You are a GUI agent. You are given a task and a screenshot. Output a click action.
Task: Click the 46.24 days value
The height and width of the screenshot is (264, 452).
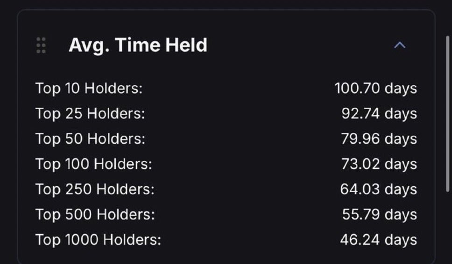pos(379,240)
